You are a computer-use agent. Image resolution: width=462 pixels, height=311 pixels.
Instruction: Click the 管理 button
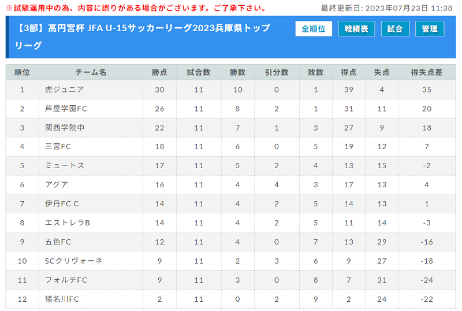click(430, 29)
